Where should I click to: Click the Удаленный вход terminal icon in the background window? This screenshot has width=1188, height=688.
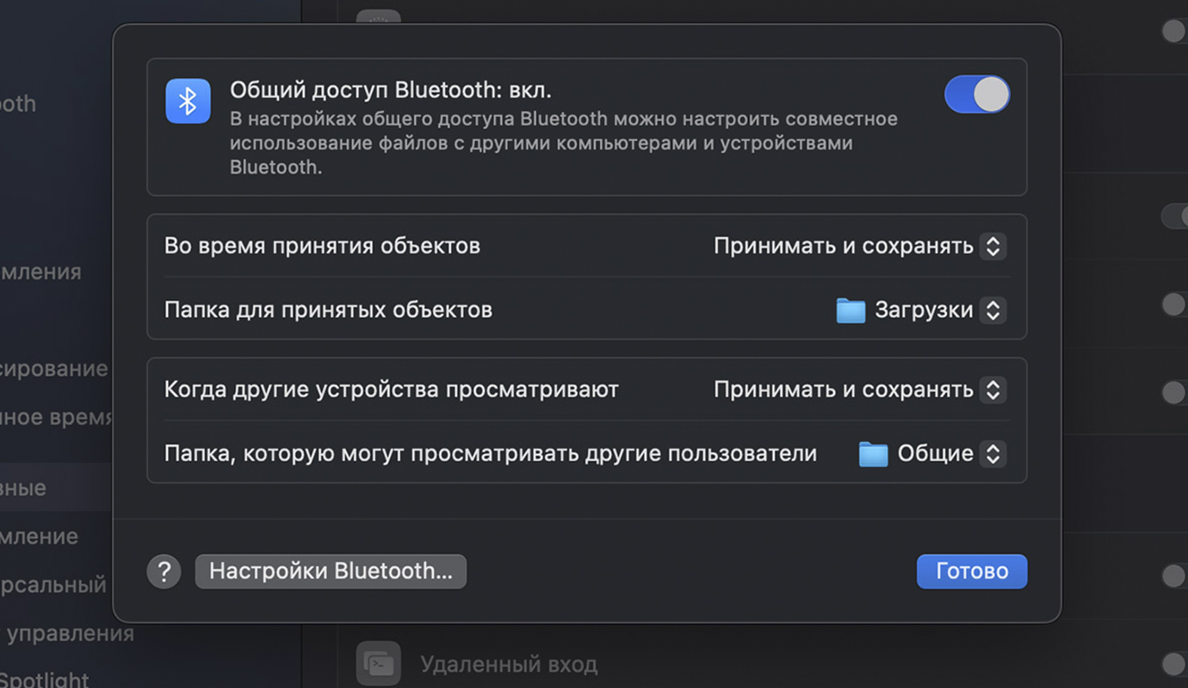coord(379,663)
